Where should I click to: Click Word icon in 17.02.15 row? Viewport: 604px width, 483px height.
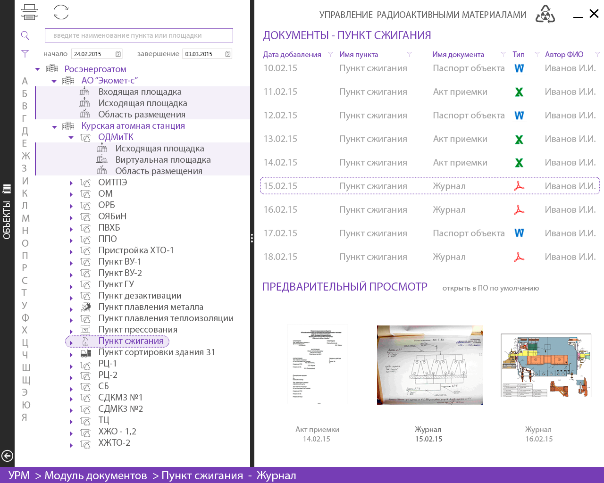tap(519, 233)
